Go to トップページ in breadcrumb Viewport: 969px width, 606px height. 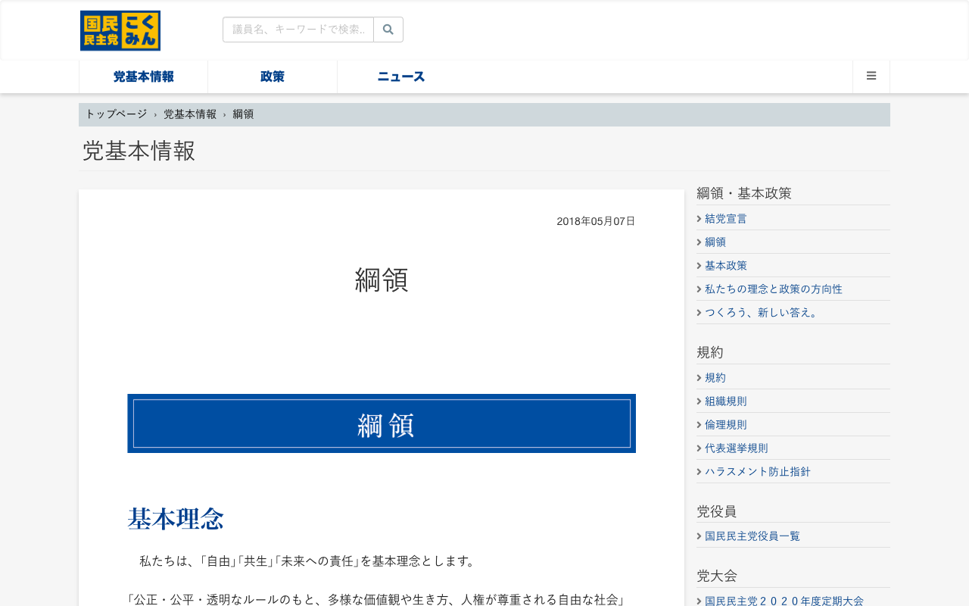pyautogui.click(x=116, y=114)
